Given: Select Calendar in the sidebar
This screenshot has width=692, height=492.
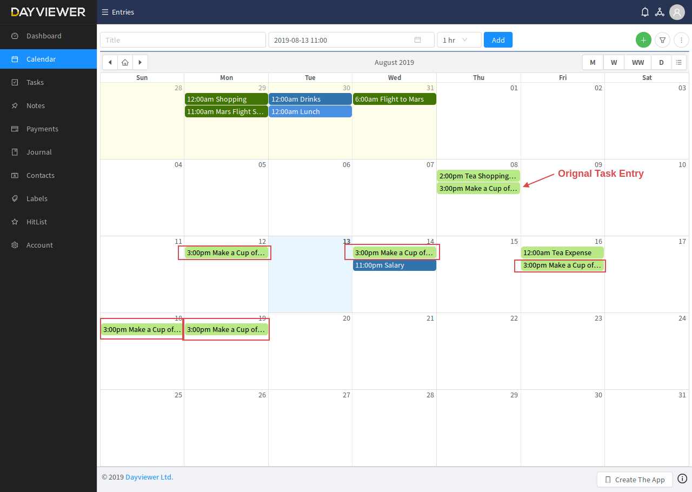Looking at the screenshot, I should [48, 59].
